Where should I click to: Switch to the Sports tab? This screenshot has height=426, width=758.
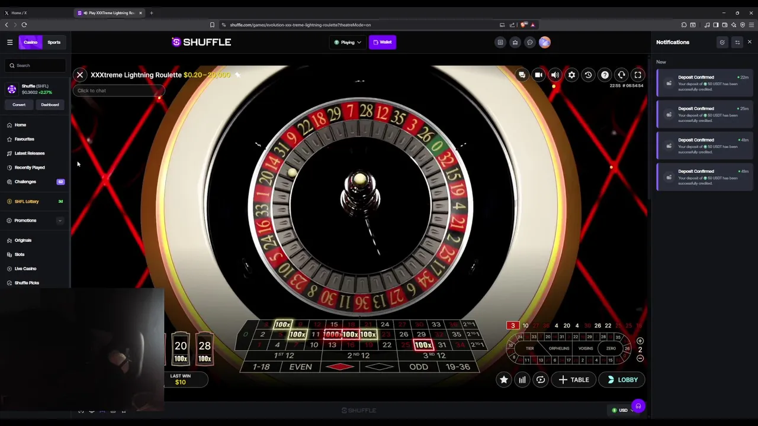tap(54, 42)
